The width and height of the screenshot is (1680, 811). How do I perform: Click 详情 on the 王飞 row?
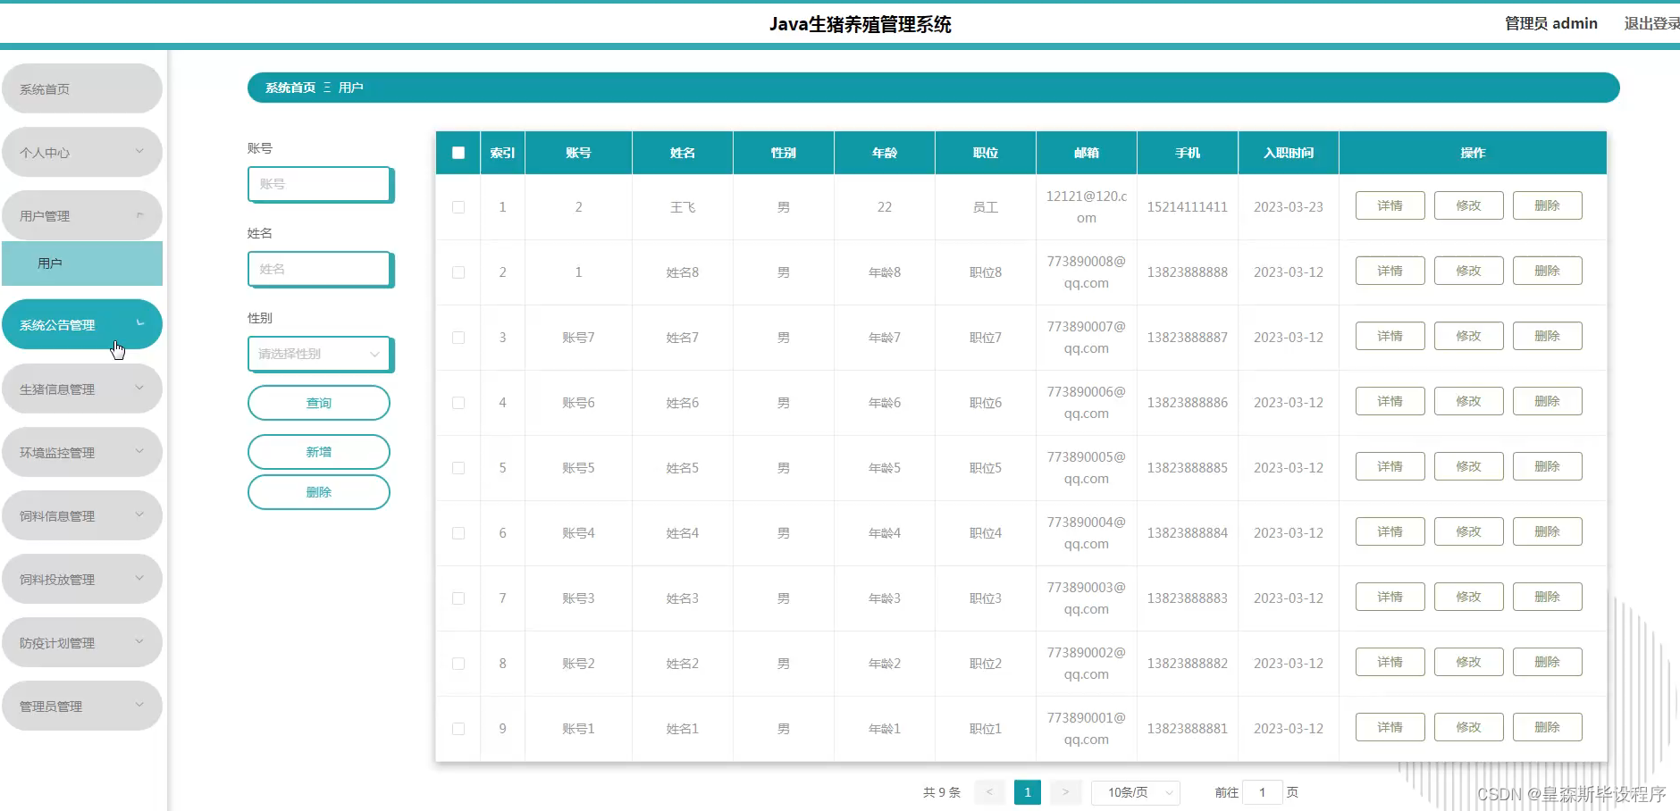1390,205
